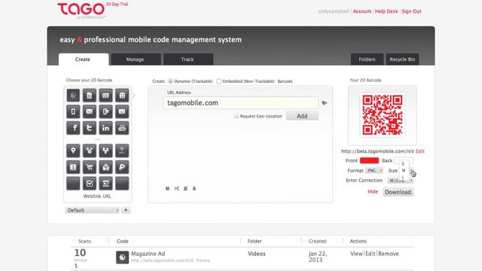Choose the mobile phone barcode type icon

click(73, 111)
